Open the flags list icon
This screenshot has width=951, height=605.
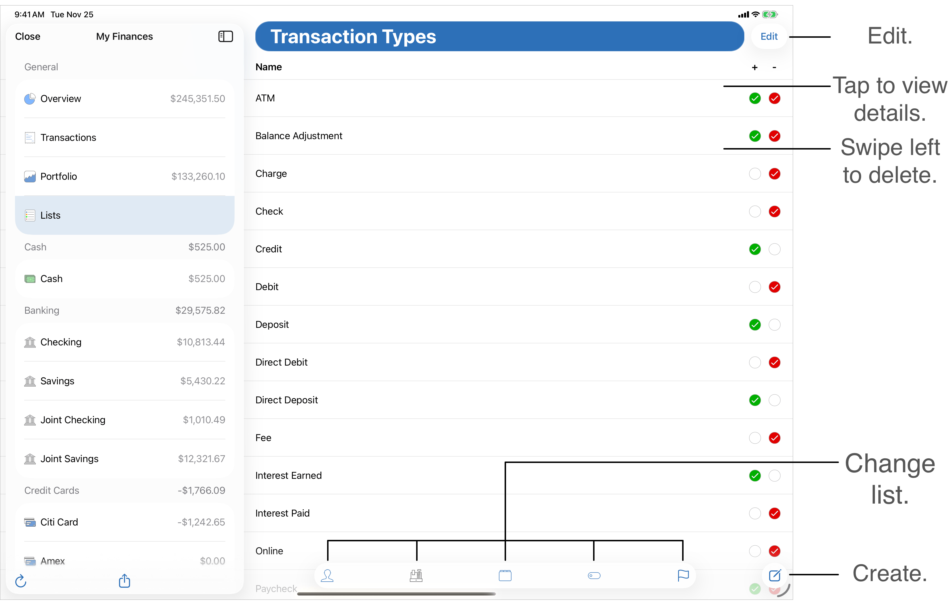pyautogui.click(x=683, y=575)
